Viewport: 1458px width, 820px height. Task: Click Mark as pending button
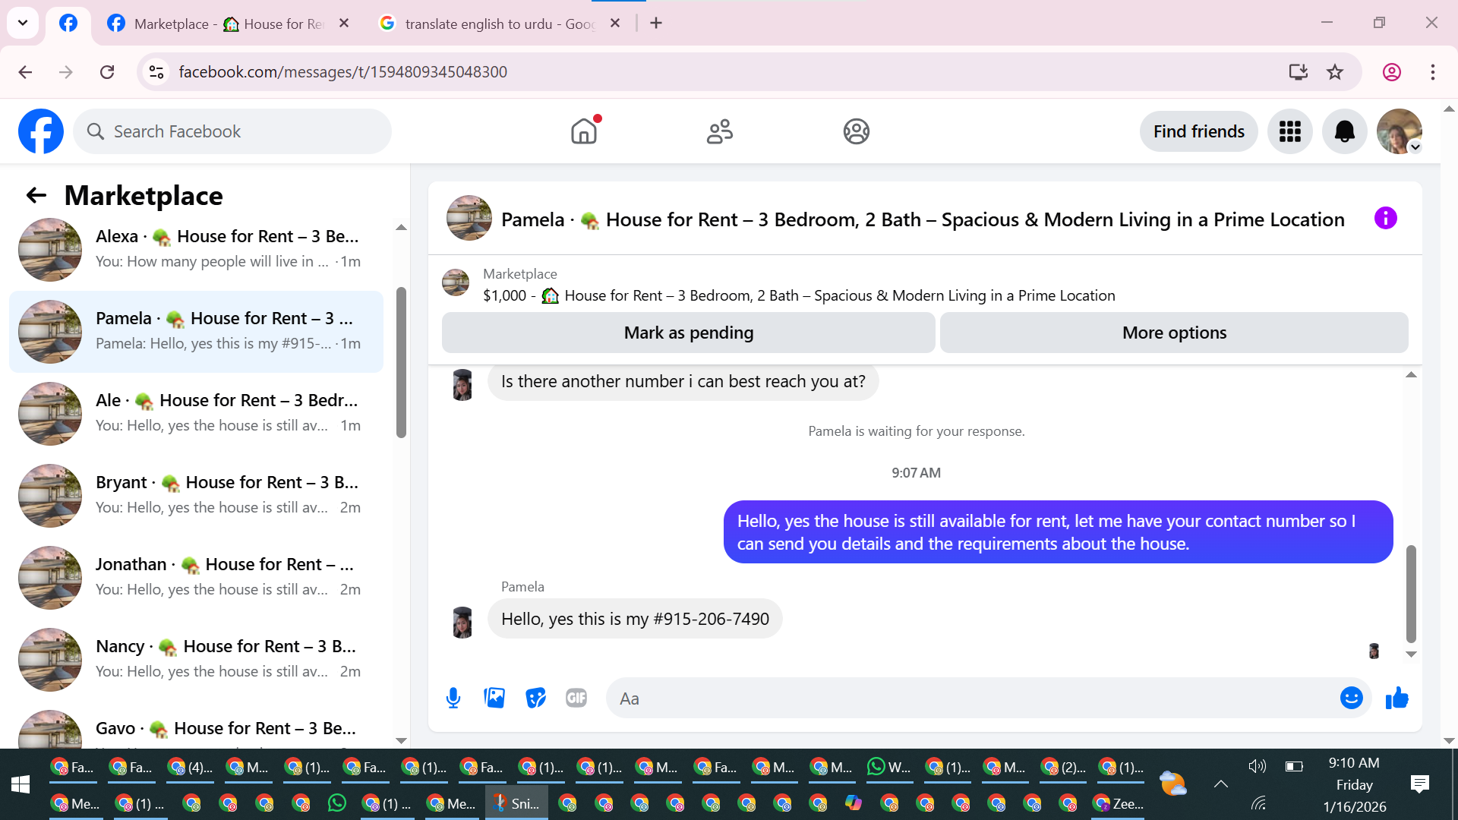click(x=688, y=333)
